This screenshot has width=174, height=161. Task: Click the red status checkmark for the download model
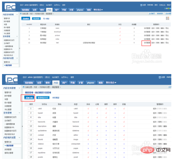120,32
